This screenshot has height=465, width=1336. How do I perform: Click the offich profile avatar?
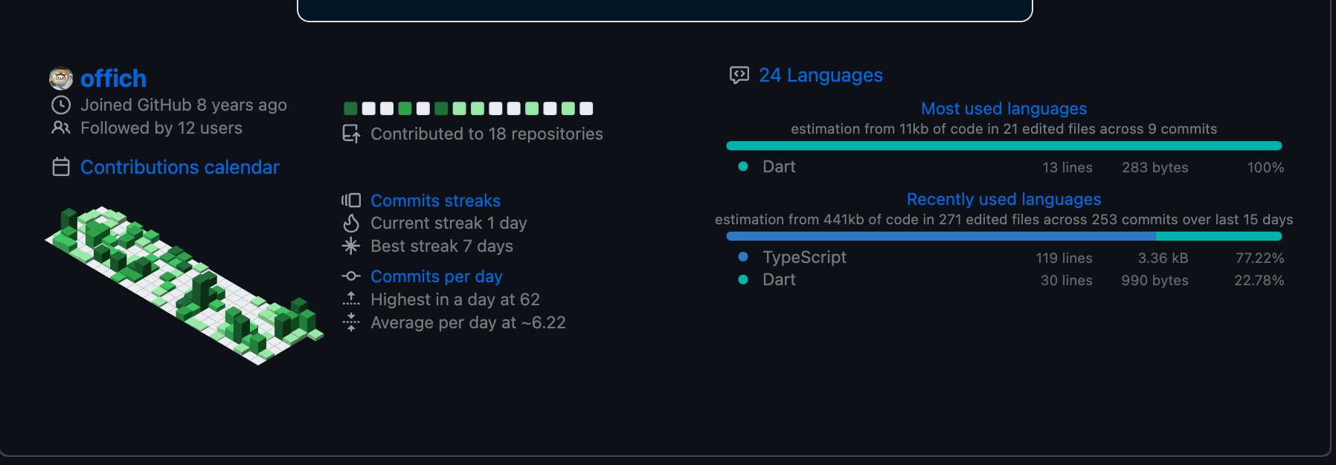pos(61,78)
